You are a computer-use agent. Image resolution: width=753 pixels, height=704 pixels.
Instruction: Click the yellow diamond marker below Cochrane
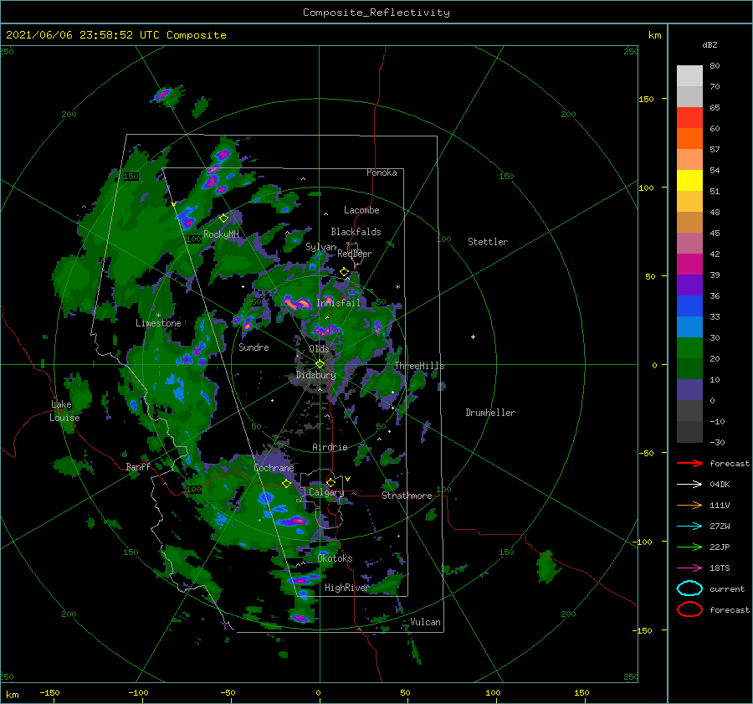287,484
